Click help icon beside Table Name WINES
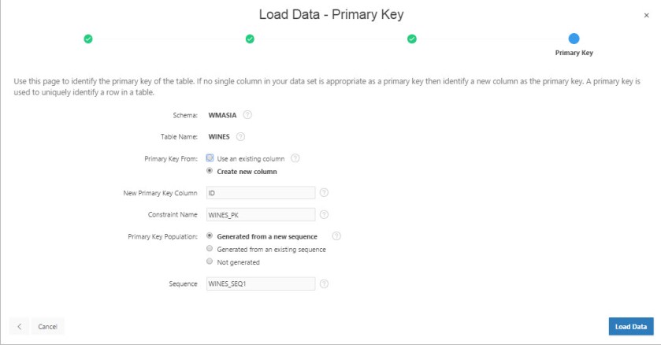661x345 pixels. tap(240, 136)
